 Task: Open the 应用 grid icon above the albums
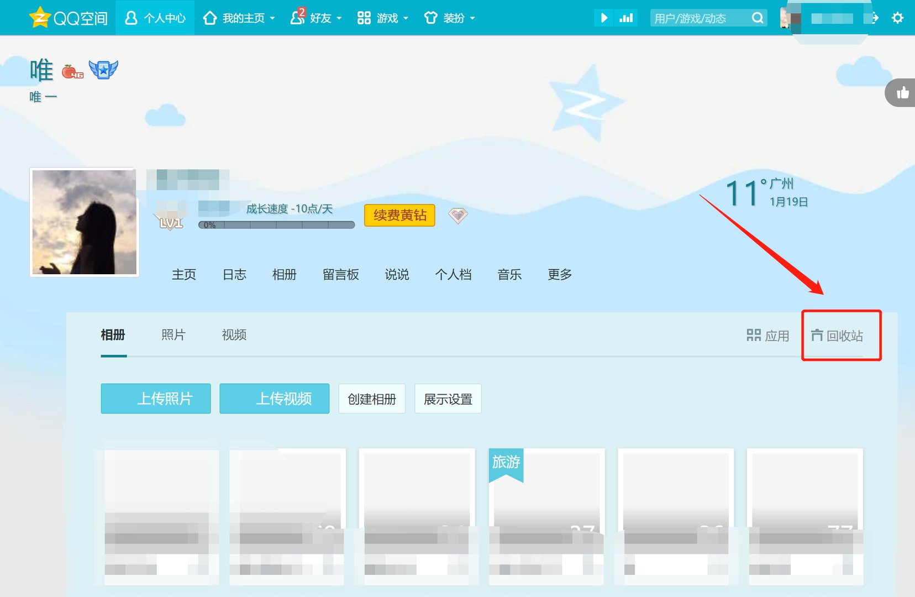click(x=754, y=335)
